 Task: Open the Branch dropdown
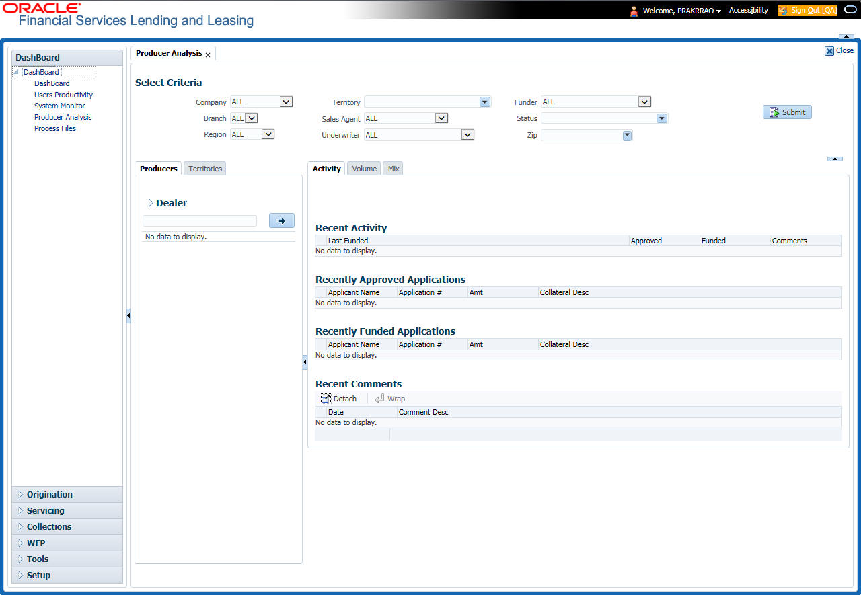click(x=252, y=118)
